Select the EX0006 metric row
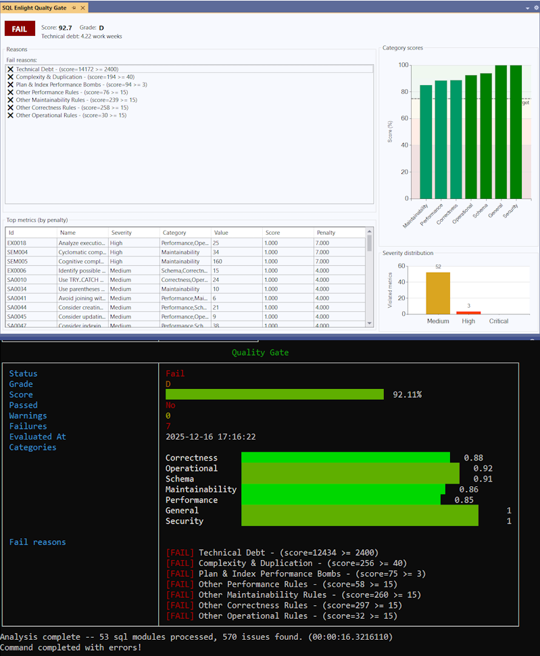Image resolution: width=540 pixels, height=656 pixels. click(186, 271)
